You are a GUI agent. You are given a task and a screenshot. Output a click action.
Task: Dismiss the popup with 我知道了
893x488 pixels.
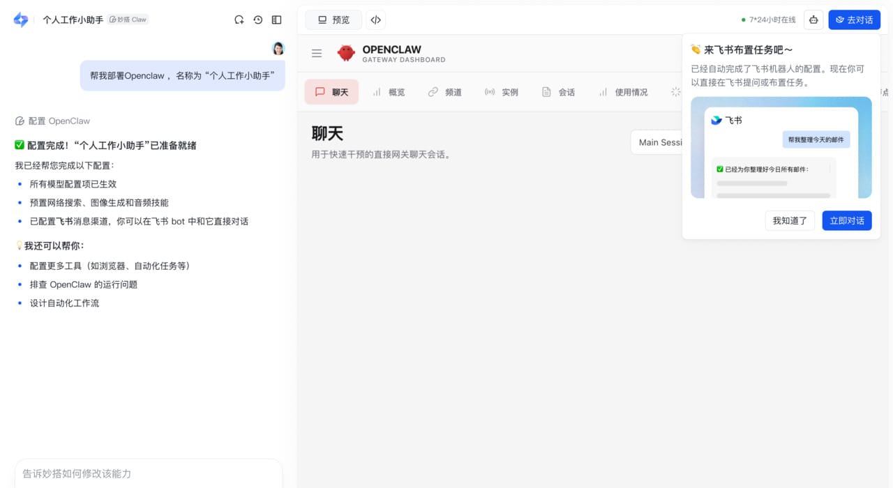(790, 220)
